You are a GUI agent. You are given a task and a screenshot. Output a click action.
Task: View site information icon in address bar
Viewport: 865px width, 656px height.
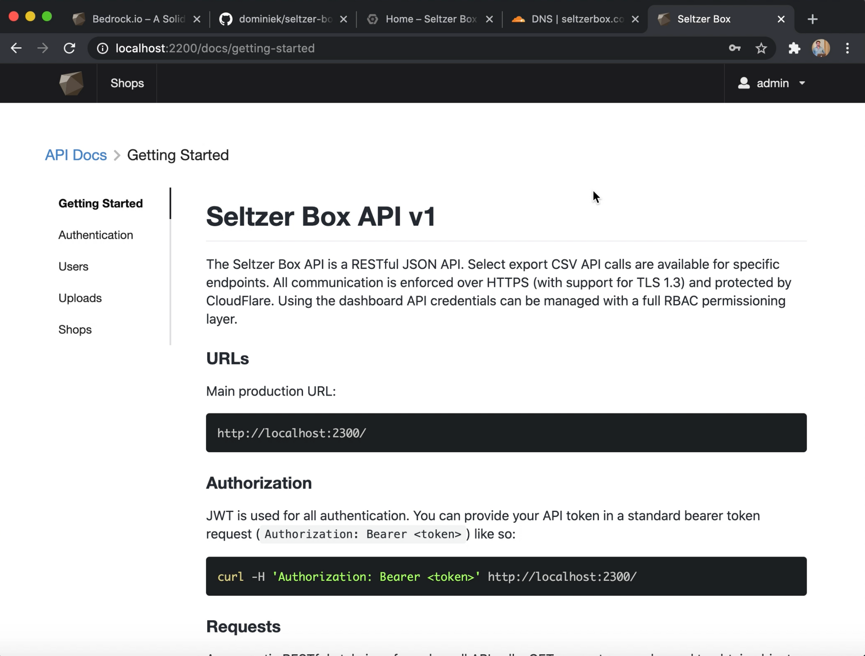point(103,48)
